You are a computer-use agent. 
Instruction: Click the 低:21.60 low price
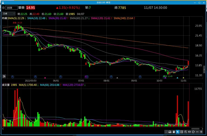coord(46,14)
